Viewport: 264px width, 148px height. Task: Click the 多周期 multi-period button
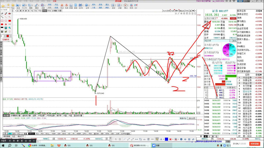54,11
